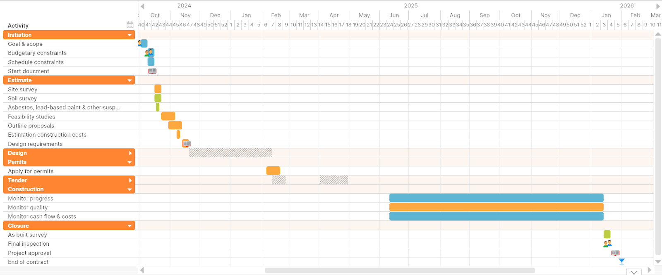Viewport: 662px width, 275px height.
Task: Select the Schedule constraints blue bar
Action: coord(151,62)
